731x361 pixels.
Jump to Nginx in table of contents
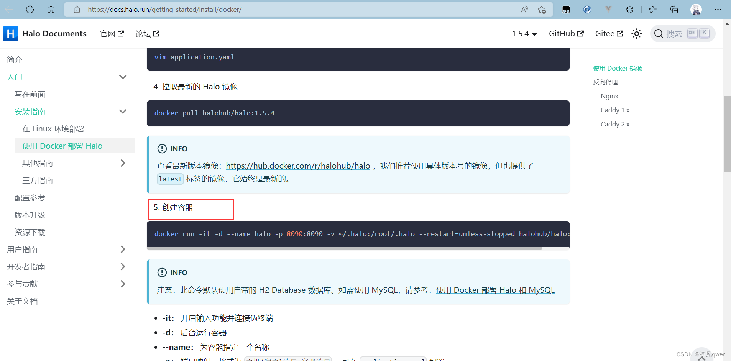point(609,96)
